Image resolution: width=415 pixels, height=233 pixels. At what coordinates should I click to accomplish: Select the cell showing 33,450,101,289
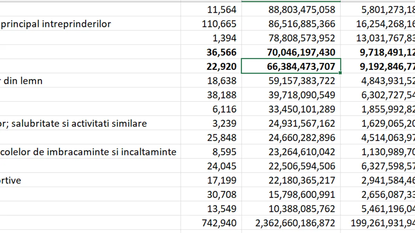pyautogui.click(x=291, y=109)
